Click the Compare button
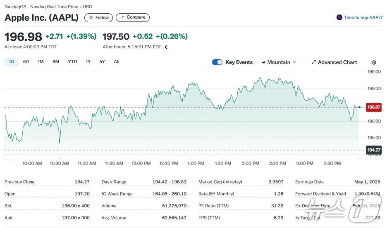387x228 pixels. (x=132, y=17)
